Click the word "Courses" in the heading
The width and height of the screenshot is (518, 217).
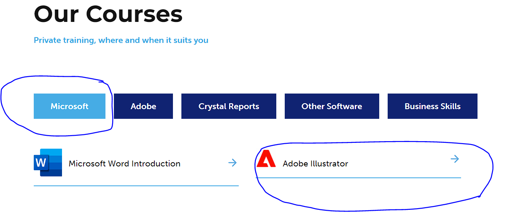134,14
